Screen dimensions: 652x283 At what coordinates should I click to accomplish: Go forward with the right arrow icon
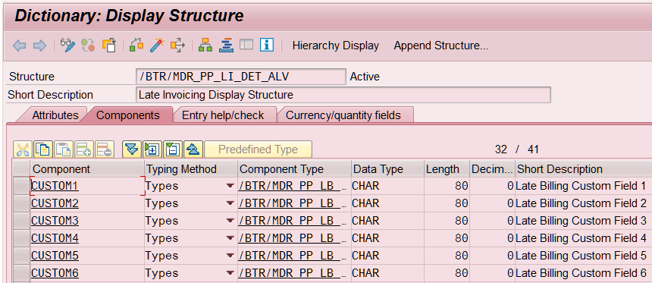point(39,46)
